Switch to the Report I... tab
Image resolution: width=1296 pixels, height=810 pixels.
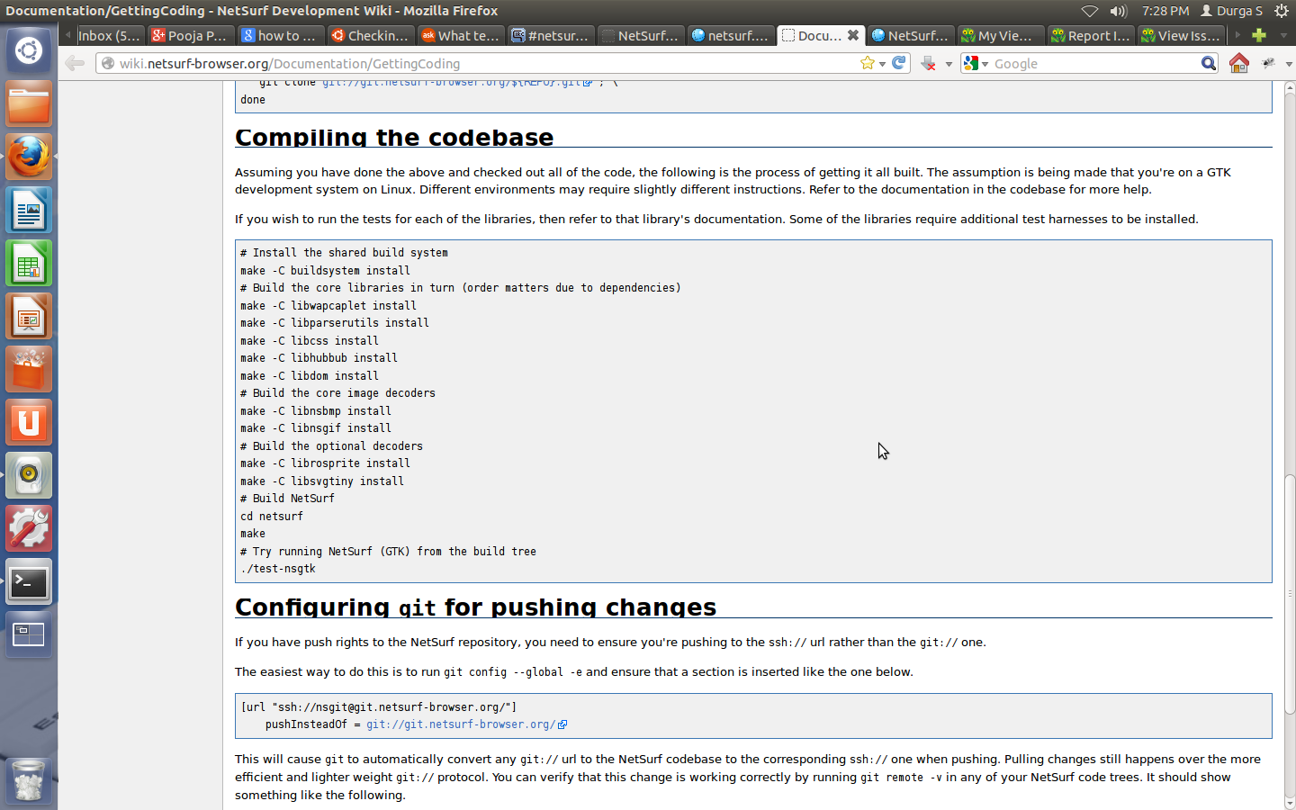coord(1090,35)
